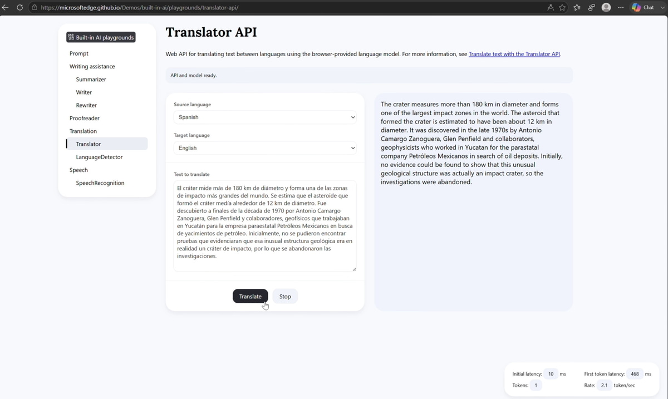Image resolution: width=668 pixels, height=399 pixels.
Task: Expand the arrow next to Copilot Chat
Action: (661, 8)
